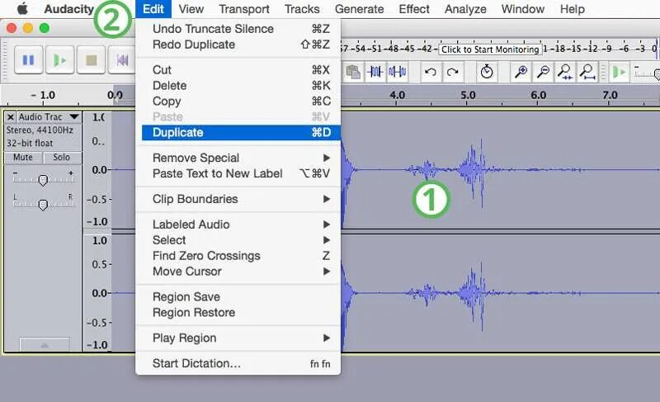Click the Fit Selection zoom icon
660x402 pixels.
point(565,72)
